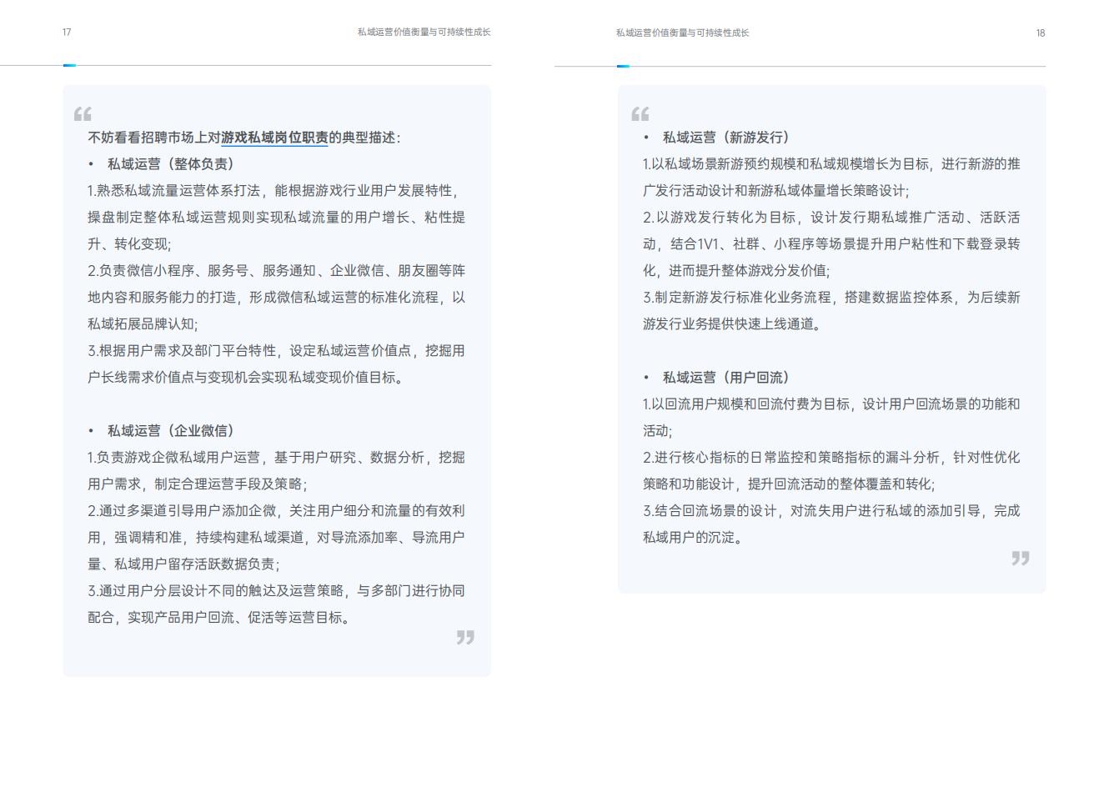Screen dimensions: 1109x787
Task: Click line starting 3.根据用户需求及部门平台特性
Action: click(276, 351)
